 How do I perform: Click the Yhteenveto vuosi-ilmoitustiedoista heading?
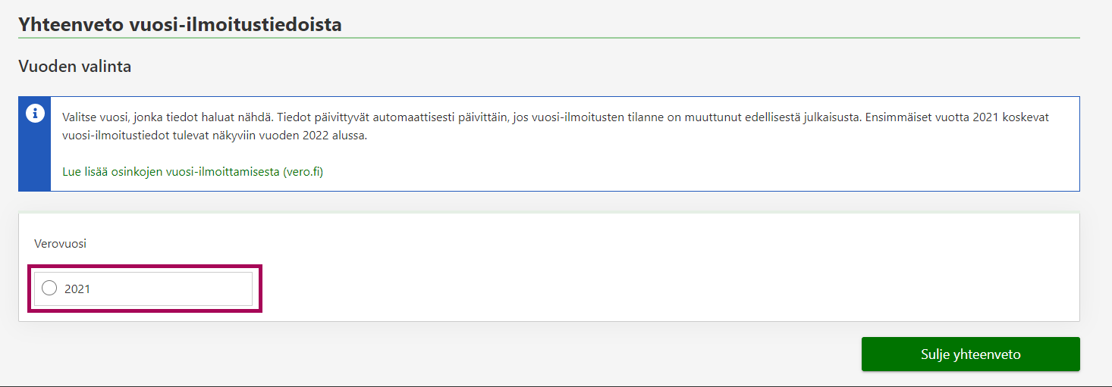click(x=180, y=24)
